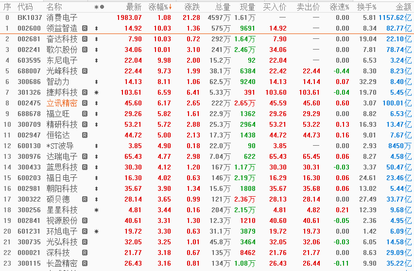Click the asterisk marker for 捷邦科技

[96, 93]
